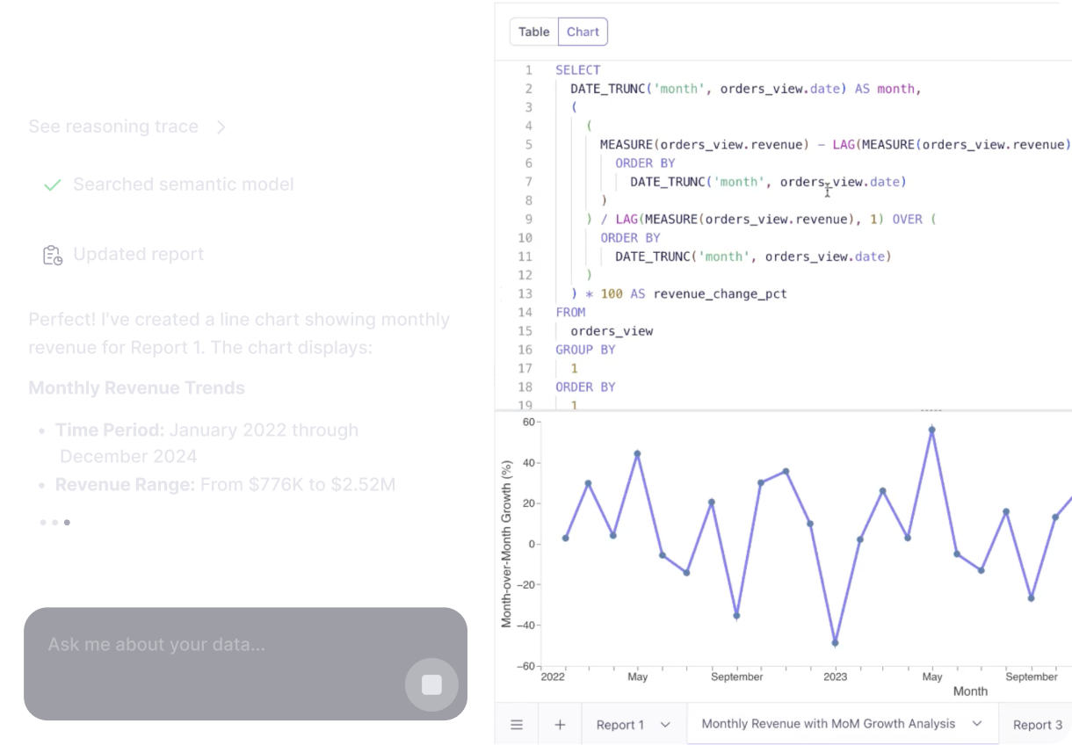Click See reasoning trace link
The width and height of the screenshot is (1072, 745).
pyautogui.click(x=113, y=127)
